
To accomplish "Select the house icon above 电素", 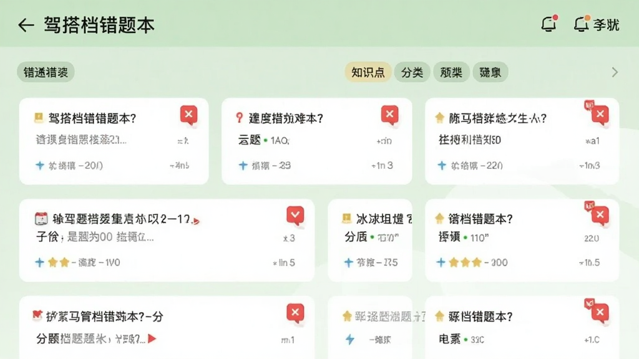I will [x=439, y=316].
